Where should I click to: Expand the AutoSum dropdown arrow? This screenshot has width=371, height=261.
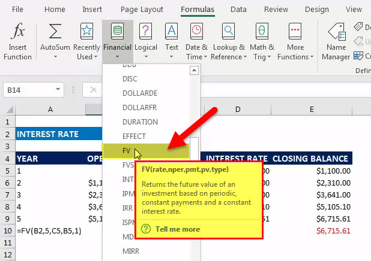coord(55,57)
